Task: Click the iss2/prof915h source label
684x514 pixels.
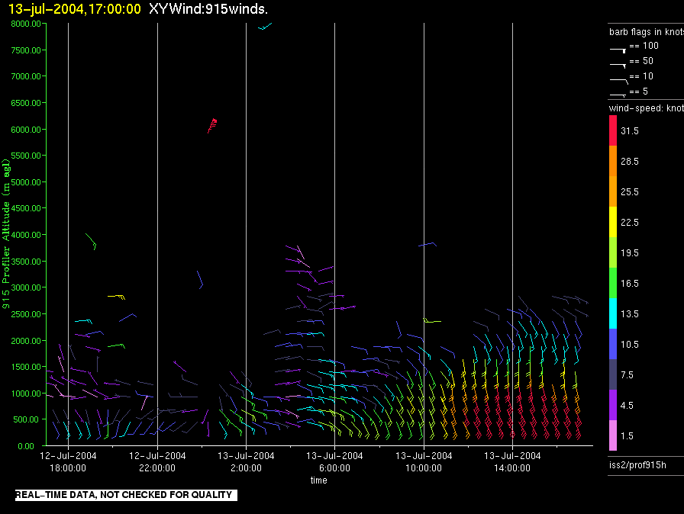Action: pyautogui.click(x=637, y=465)
